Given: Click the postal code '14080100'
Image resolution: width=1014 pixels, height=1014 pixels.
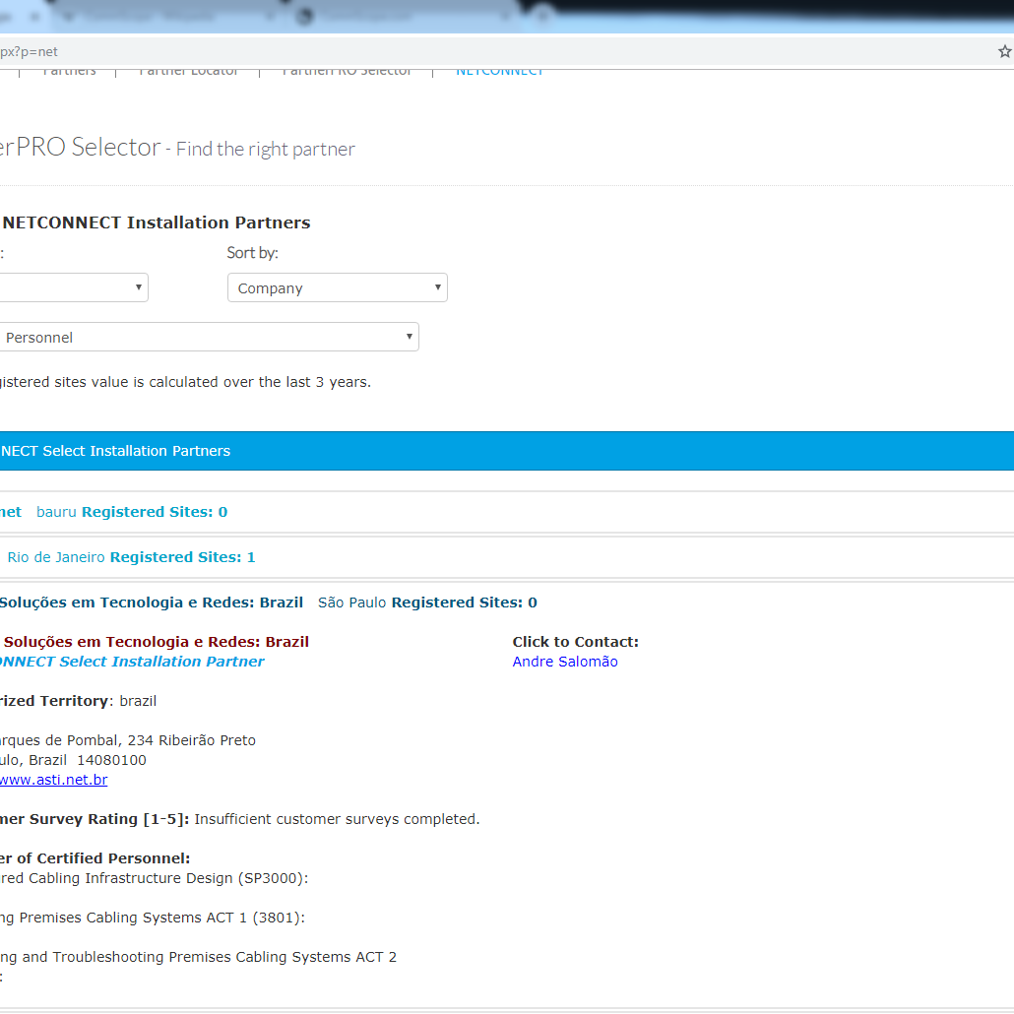Looking at the screenshot, I should [x=112, y=760].
